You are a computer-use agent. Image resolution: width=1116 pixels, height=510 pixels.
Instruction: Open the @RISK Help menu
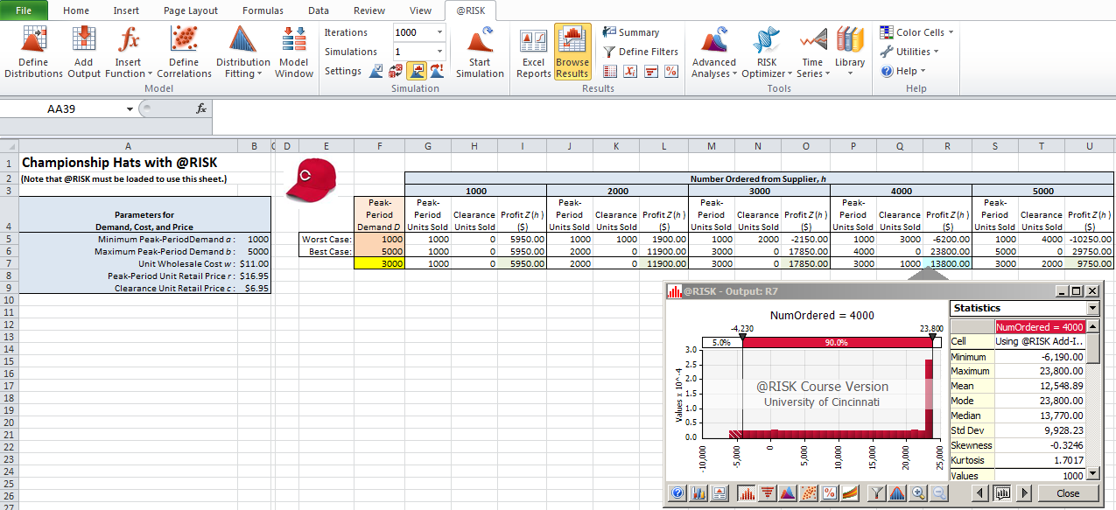(902, 71)
